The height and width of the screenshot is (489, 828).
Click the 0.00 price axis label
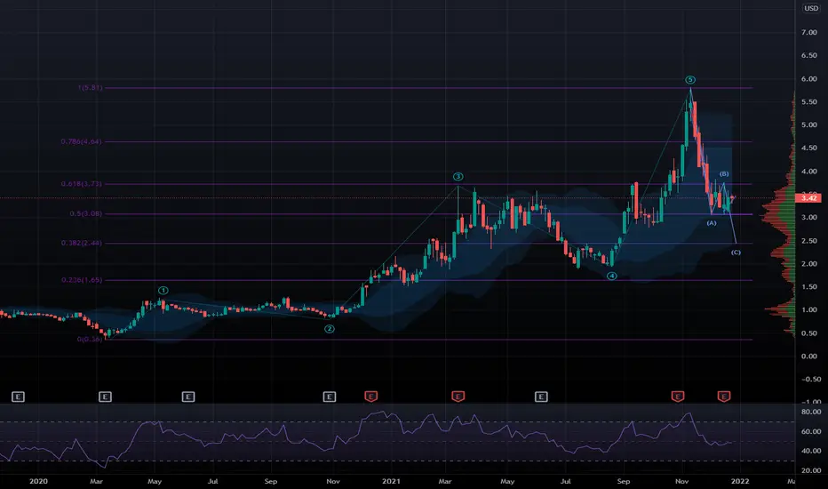click(808, 357)
